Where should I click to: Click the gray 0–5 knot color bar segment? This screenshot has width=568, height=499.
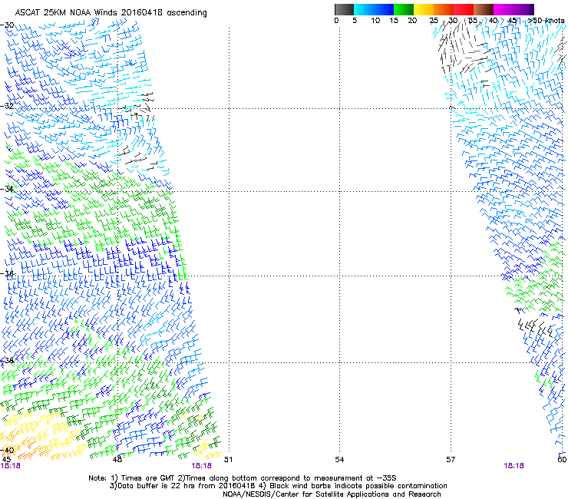pos(344,9)
